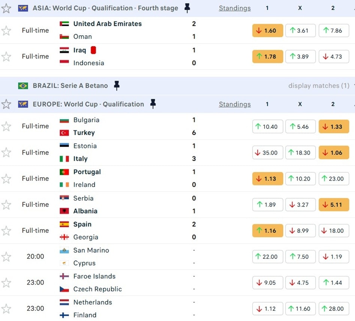Click the Netherlands flag icon

pyautogui.click(x=64, y=302)
